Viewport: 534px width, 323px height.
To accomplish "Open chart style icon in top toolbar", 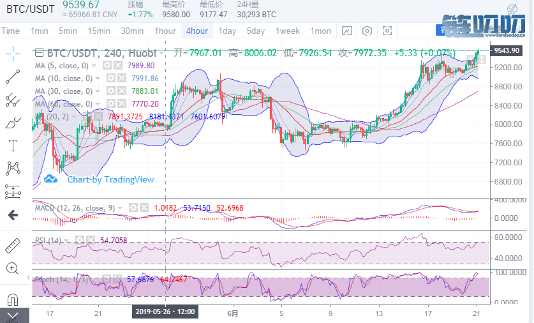I will pyautogui.click(x=346, y=31).
